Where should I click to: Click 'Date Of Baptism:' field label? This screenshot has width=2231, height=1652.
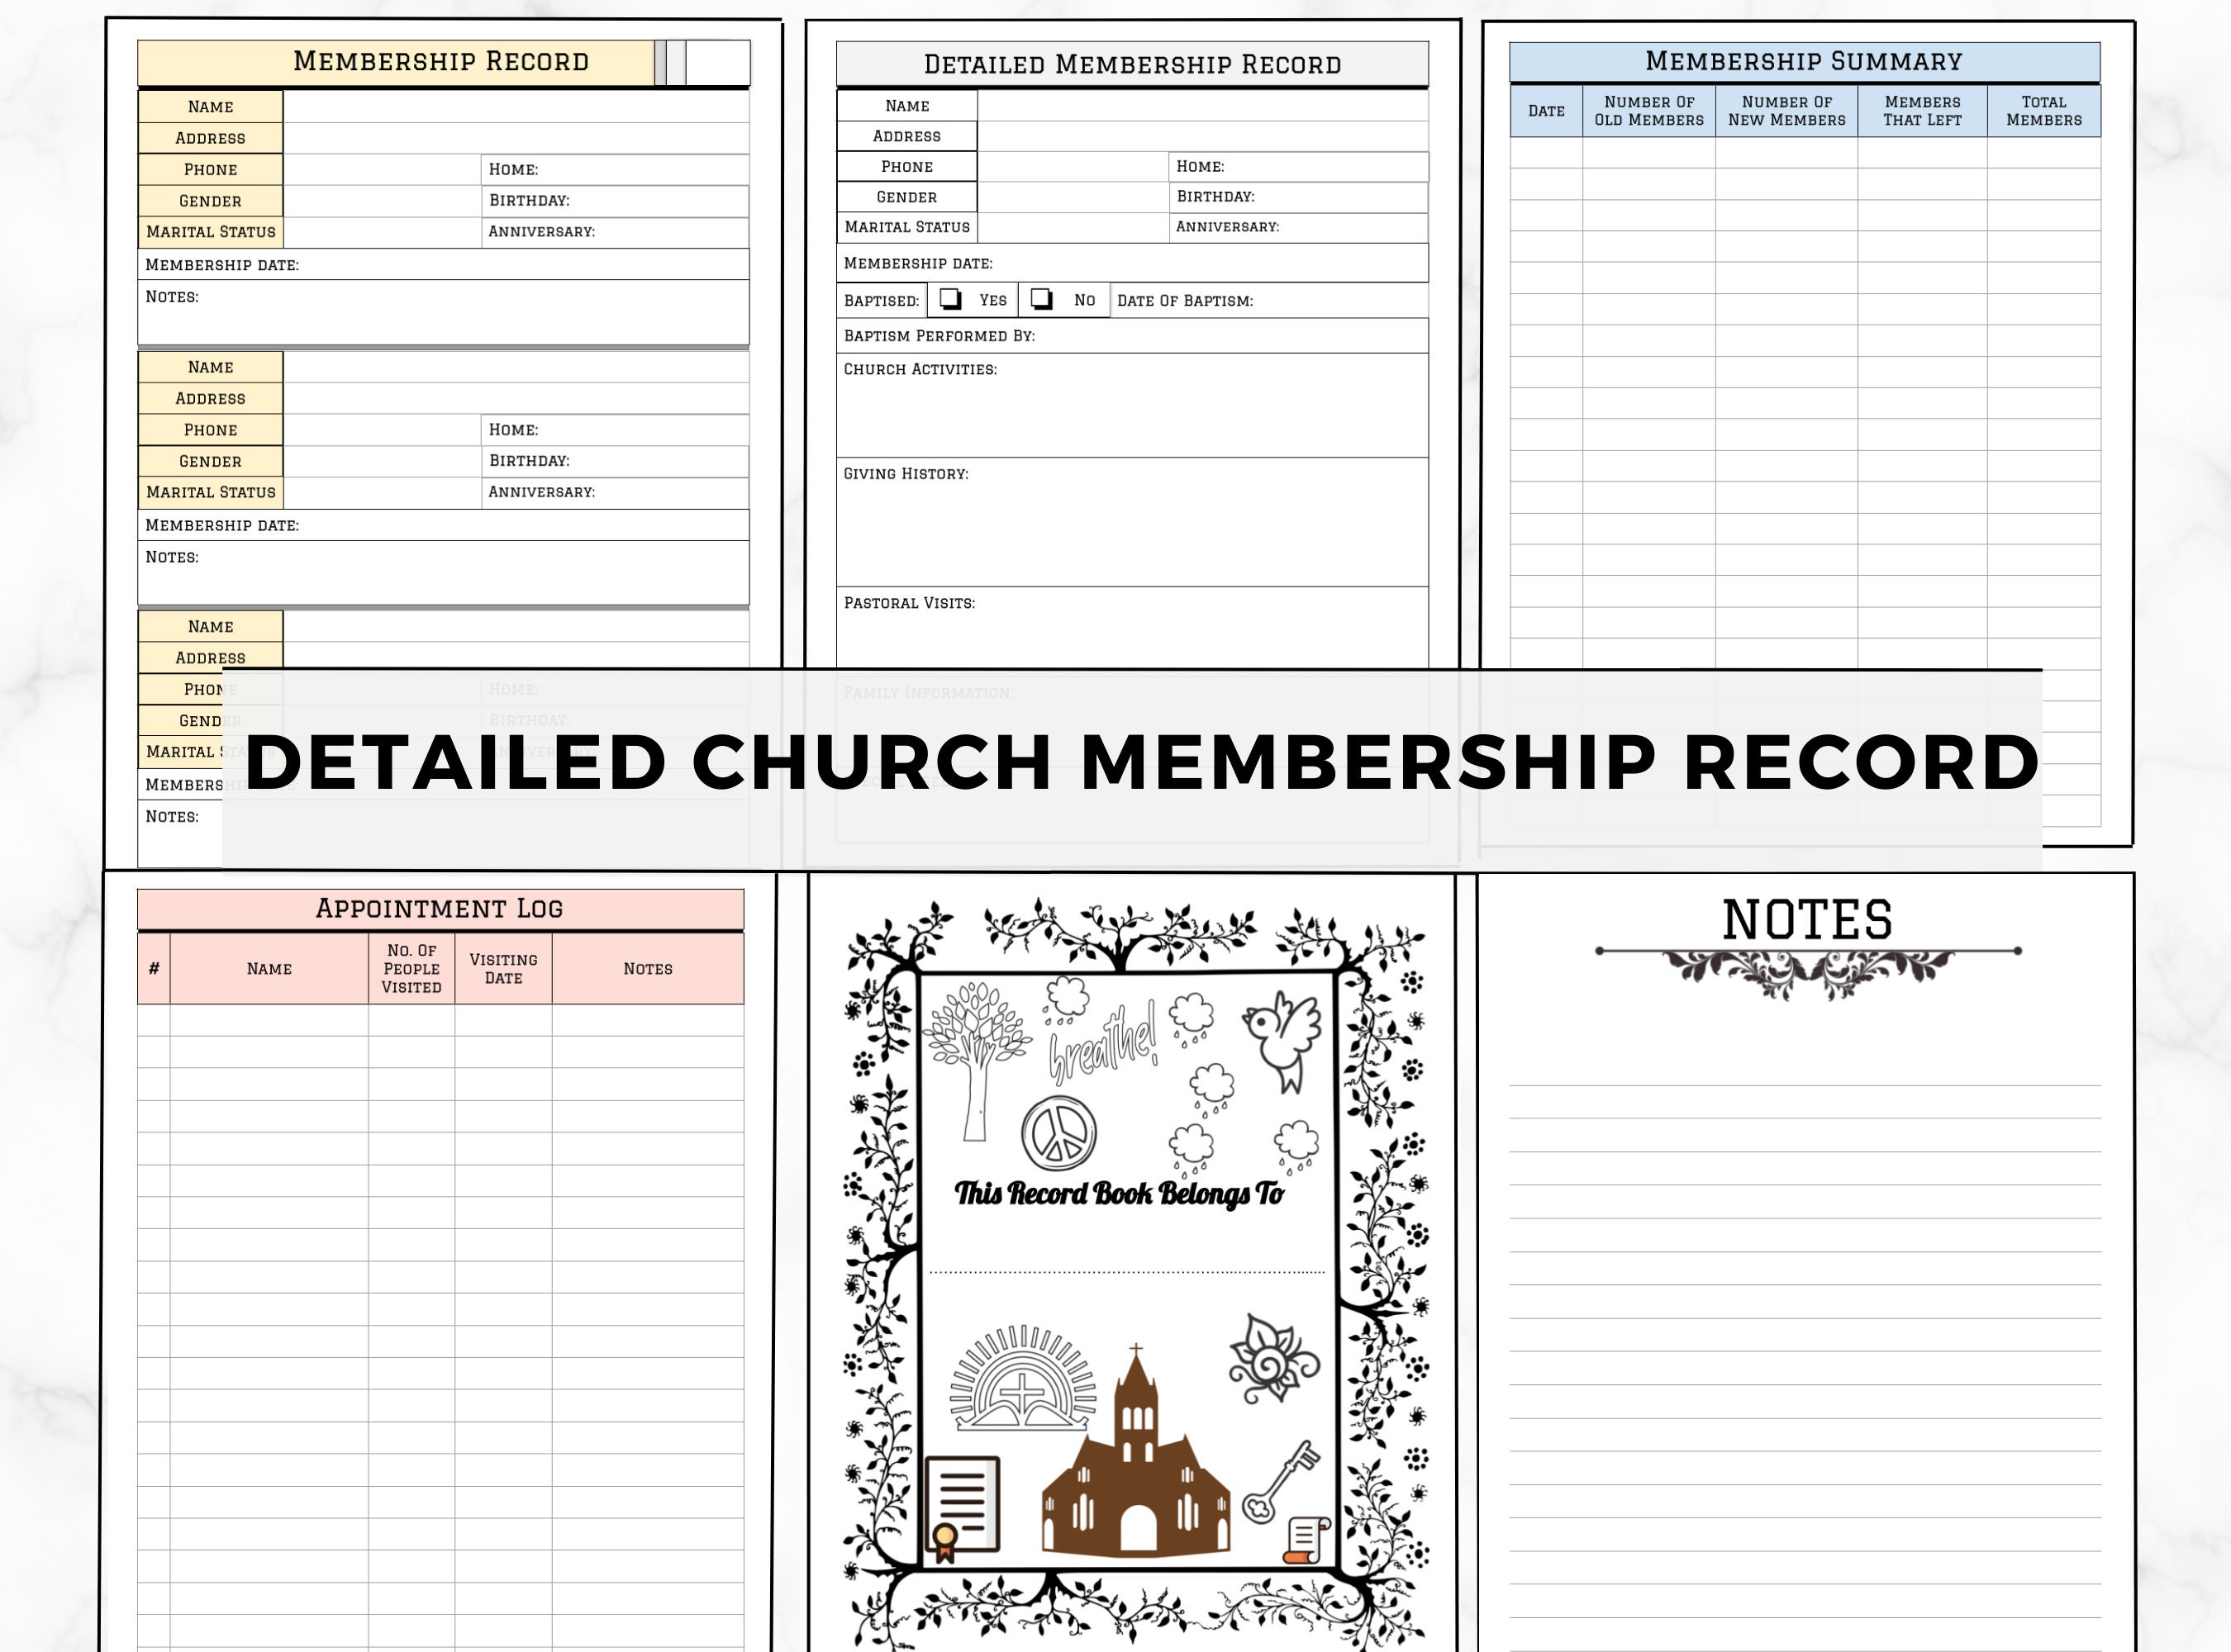[x=1185, y=301]
